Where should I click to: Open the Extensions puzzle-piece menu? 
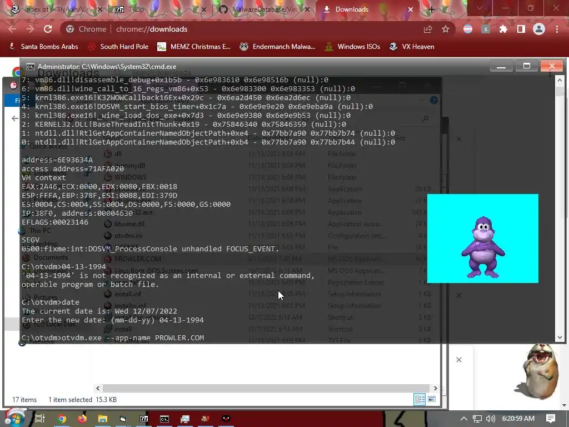click(x=503, y=29)
